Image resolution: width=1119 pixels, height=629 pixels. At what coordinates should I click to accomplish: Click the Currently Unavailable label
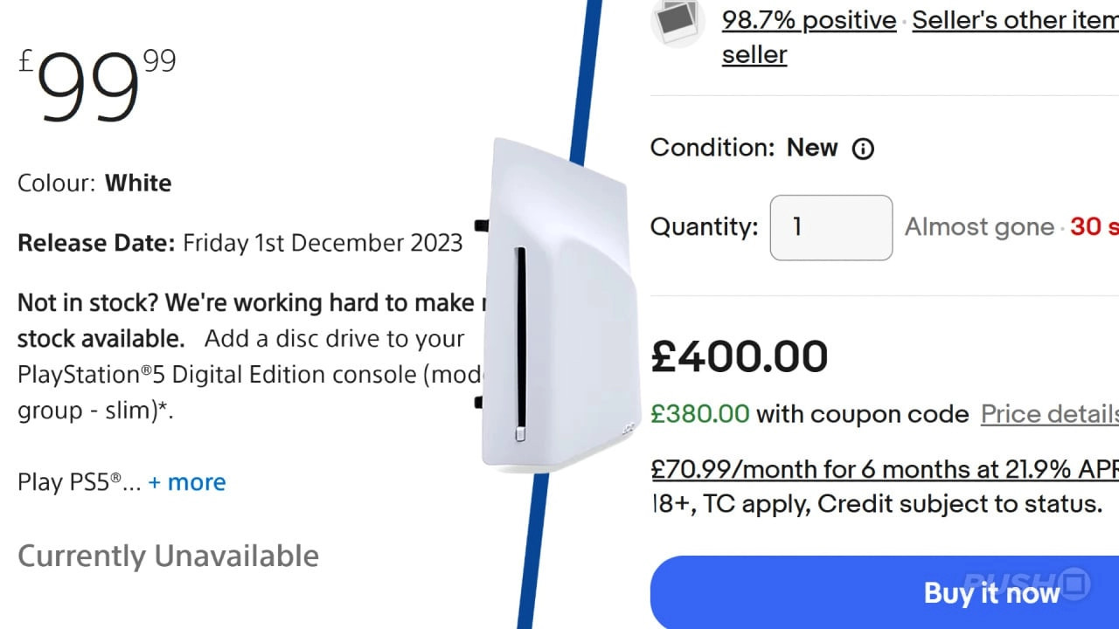click(x=168, y=555)
